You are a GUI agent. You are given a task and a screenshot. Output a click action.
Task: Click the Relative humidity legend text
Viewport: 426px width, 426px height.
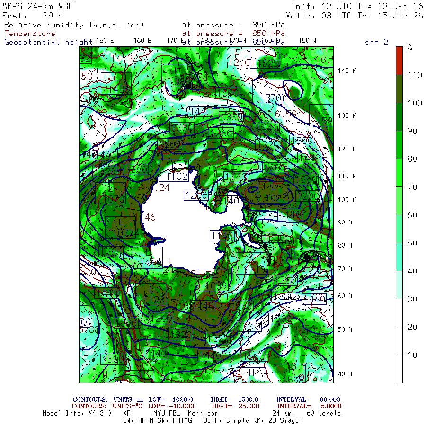[73, 25]
